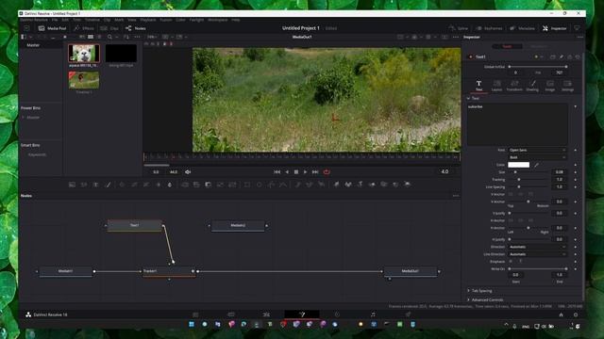Viewport: 604px width, 339px height.
Task: Toggle keyframe for the Size parameter
Action: point(576,172)
